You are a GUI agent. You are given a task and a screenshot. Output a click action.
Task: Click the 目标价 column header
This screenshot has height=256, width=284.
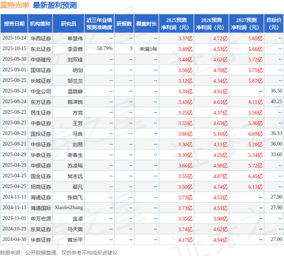(274, 24)
